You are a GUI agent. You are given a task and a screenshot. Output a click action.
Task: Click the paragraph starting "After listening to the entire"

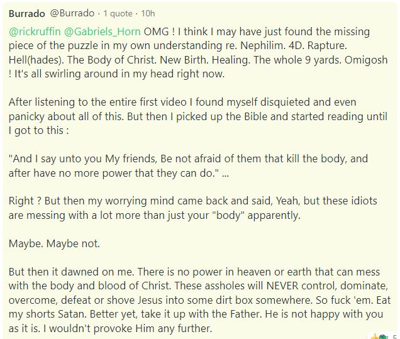point(198,116)
